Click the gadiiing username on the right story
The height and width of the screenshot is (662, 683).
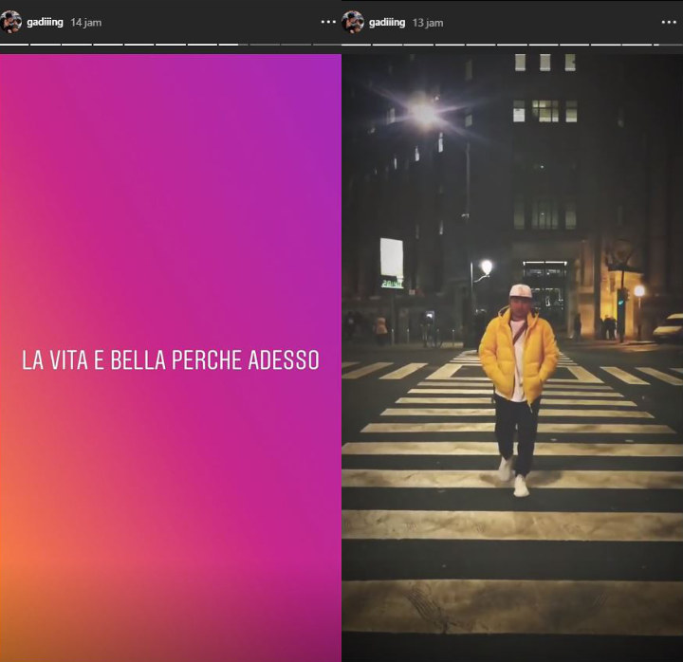tap(387, 22)
